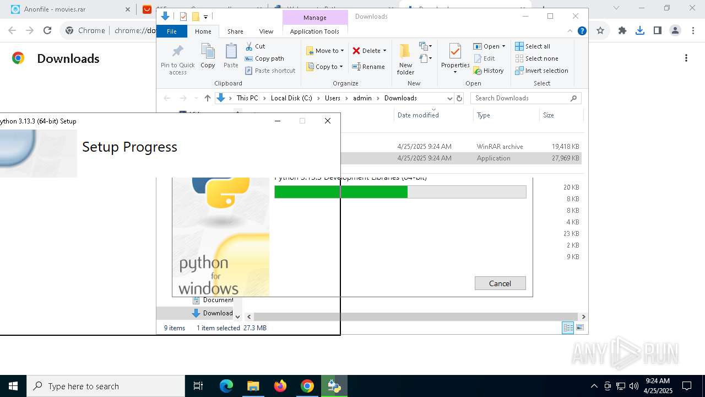Click Invert selection in ribbon

click(541, 71)
